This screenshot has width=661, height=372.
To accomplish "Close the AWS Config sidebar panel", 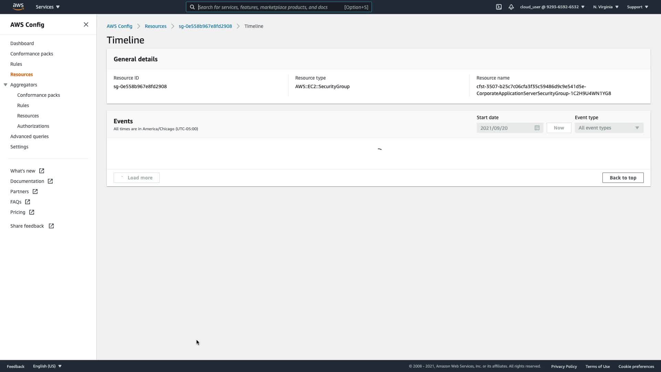I will 86,24.
